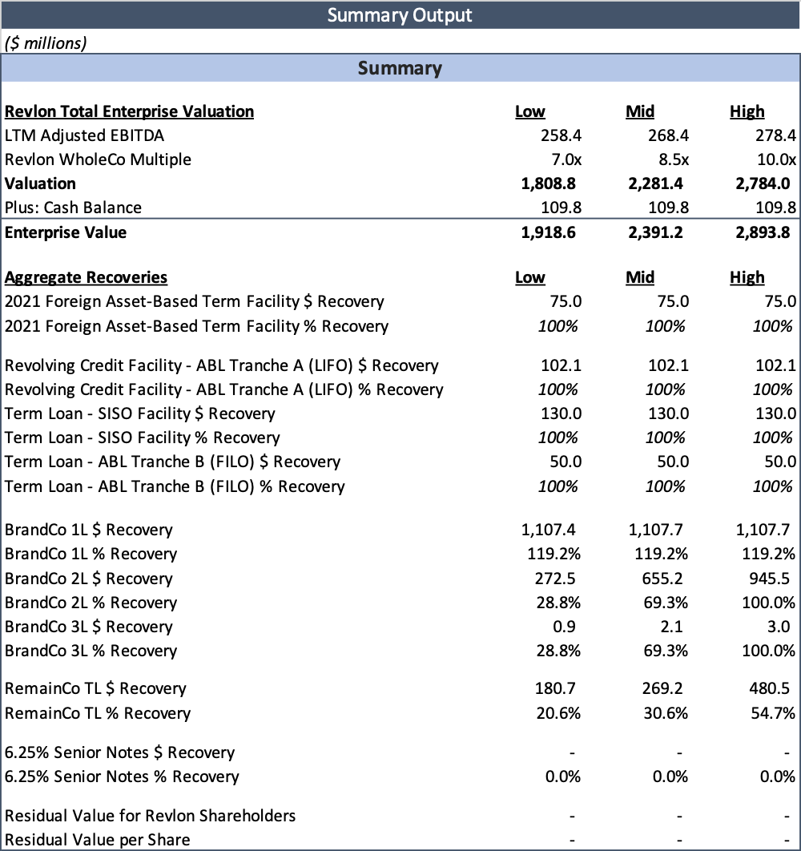Select RemainCo TL percentage 20.6%

click(x=558, y=713)
